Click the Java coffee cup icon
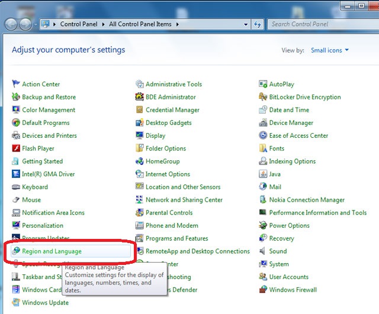 click(x=263, y=174)
